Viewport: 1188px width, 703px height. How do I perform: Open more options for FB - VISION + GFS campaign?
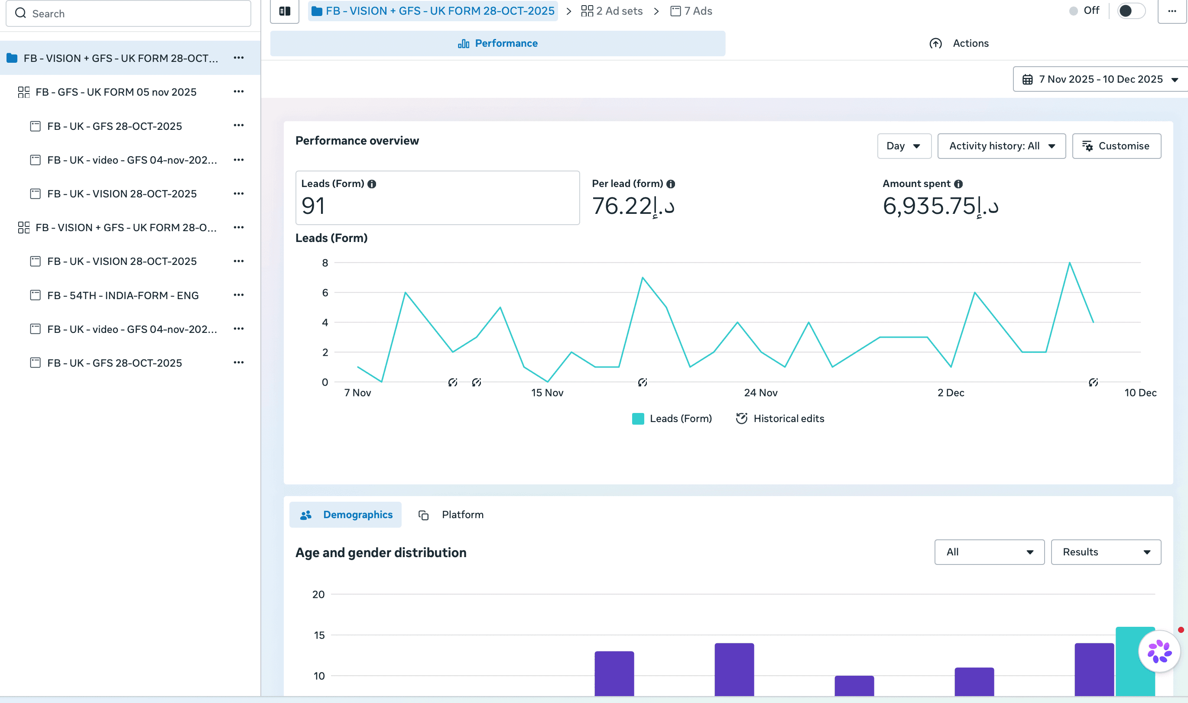[x=238, y=58]
